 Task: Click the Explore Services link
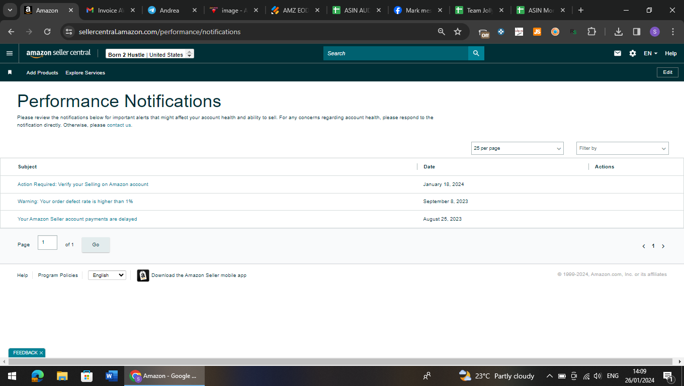point(85,73)
